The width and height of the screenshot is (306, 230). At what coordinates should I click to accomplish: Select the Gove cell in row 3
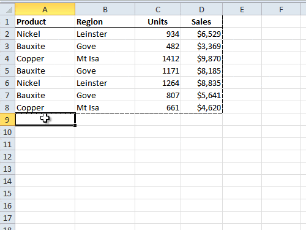click(105, 46)
